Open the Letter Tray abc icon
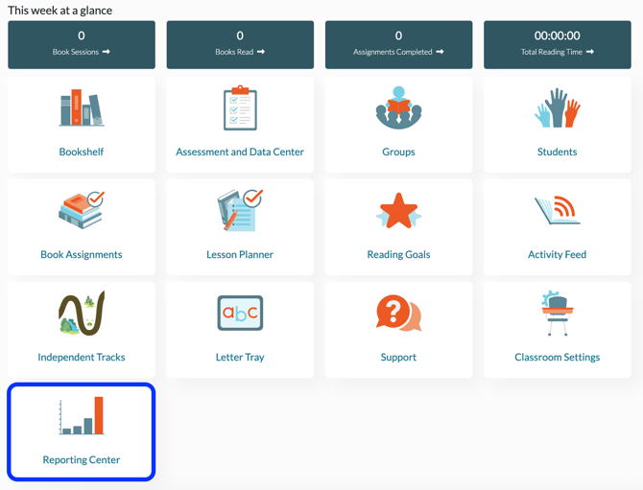 click(240, 313)
